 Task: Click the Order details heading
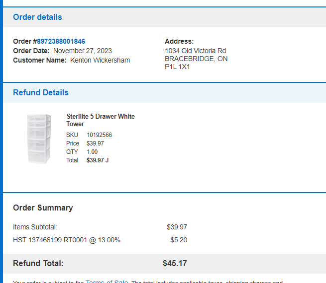click(x=37, y=17)
